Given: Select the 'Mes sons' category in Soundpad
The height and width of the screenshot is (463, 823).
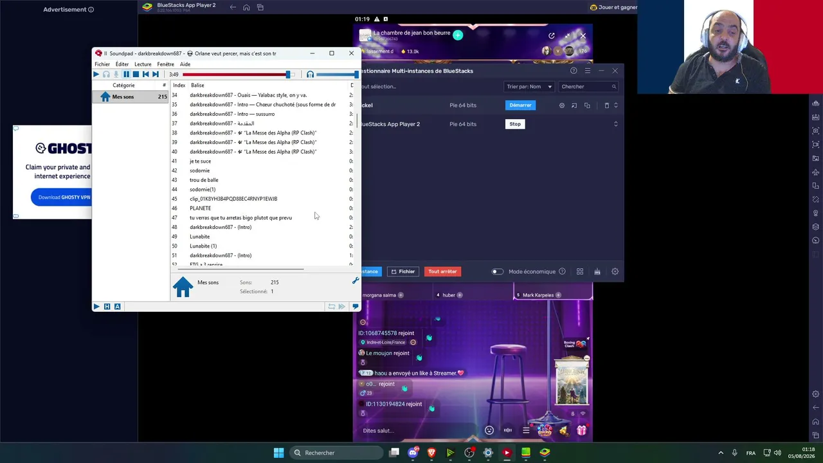Looking at the screenshot, I should [x=131, y=97].
